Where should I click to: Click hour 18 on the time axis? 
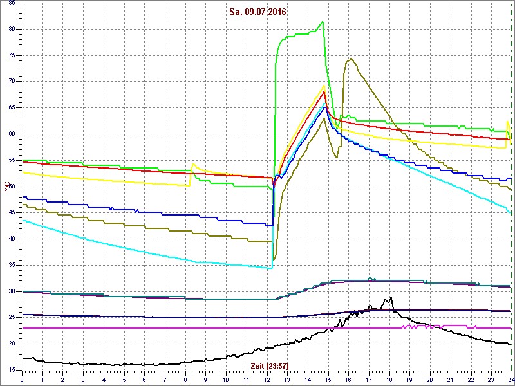(x=389, y=378)
